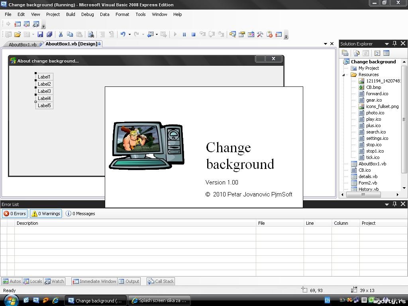Image resolution: width=408 pixels, height=306 pixels.
Task: Click the Find in files icon
Action: 91,34
